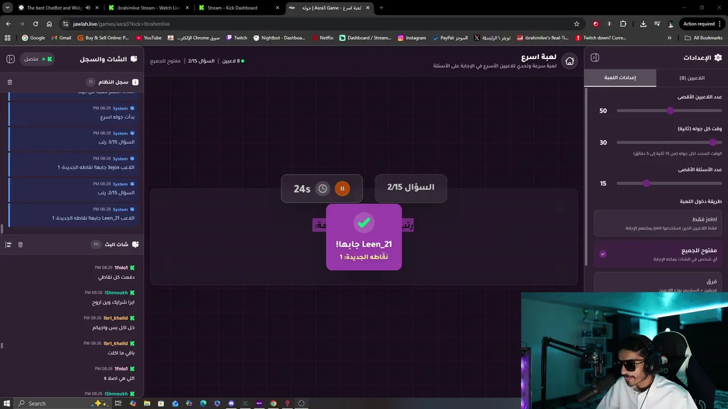The width and height of the screenshot is (728, 409).
Task: Open the Nightbot Dashboard bookmark
Action: (x=279, y=38)
